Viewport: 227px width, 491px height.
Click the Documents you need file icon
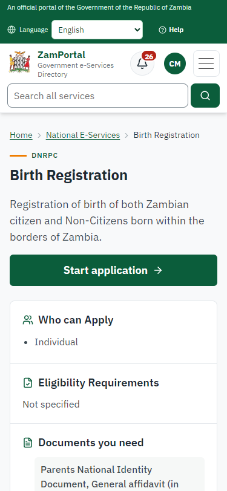[28, 443]
